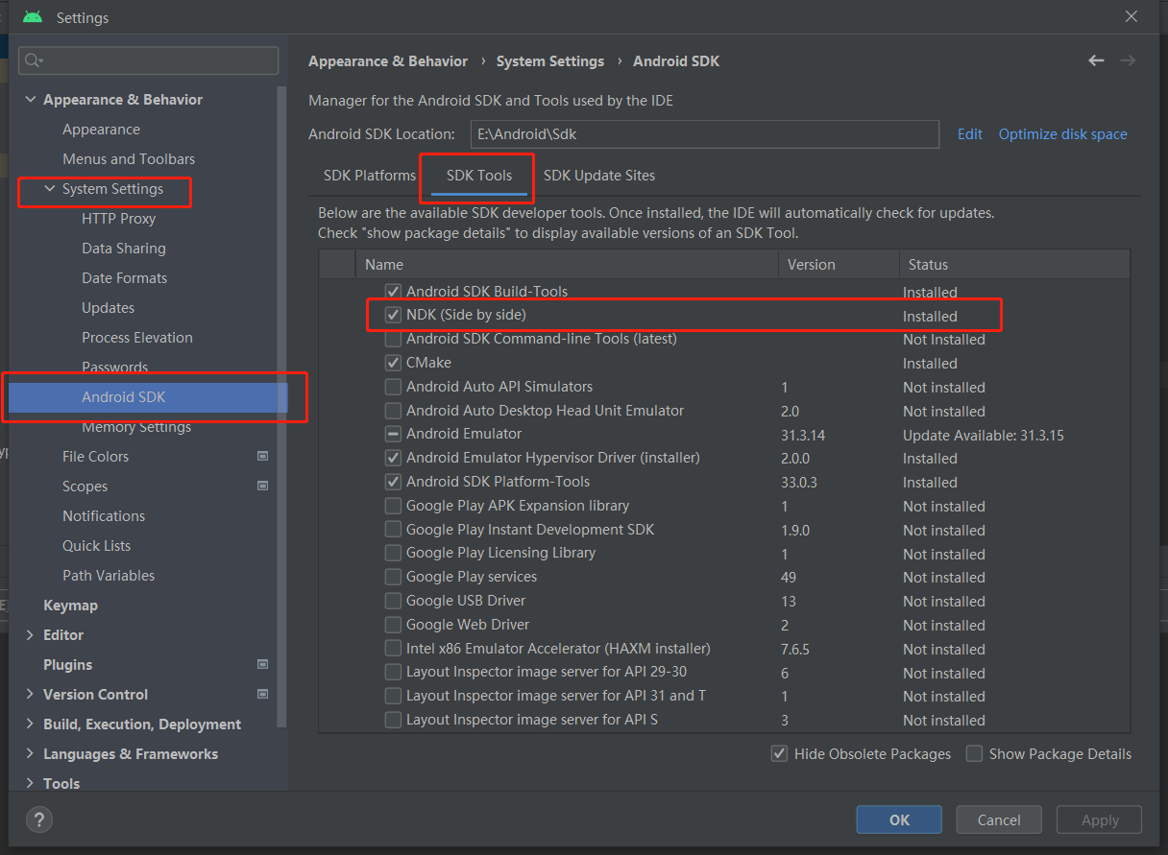Viewport: 1168px width, 855px height.
Task: Select the Android SDK Platform-Tools row
Action: click(x=724, y=482)
